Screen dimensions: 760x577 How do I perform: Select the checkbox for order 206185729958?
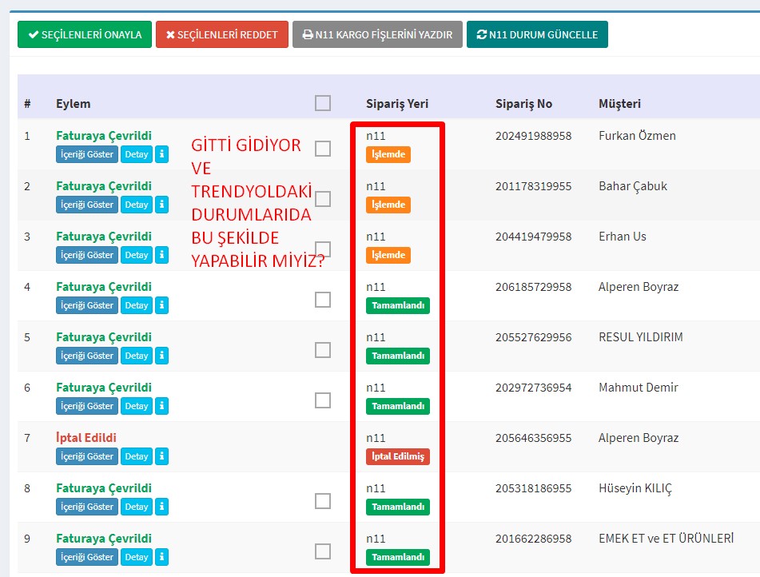coord(323,300)
